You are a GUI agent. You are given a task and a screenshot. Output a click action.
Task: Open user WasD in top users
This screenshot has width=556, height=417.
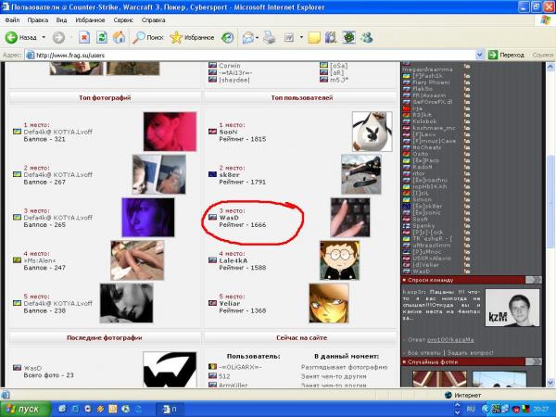click(229, 218)
